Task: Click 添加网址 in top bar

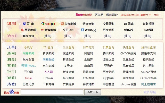Action: 112,15
